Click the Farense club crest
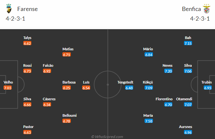This screenshot has width=215, height=139. [9, 9]
